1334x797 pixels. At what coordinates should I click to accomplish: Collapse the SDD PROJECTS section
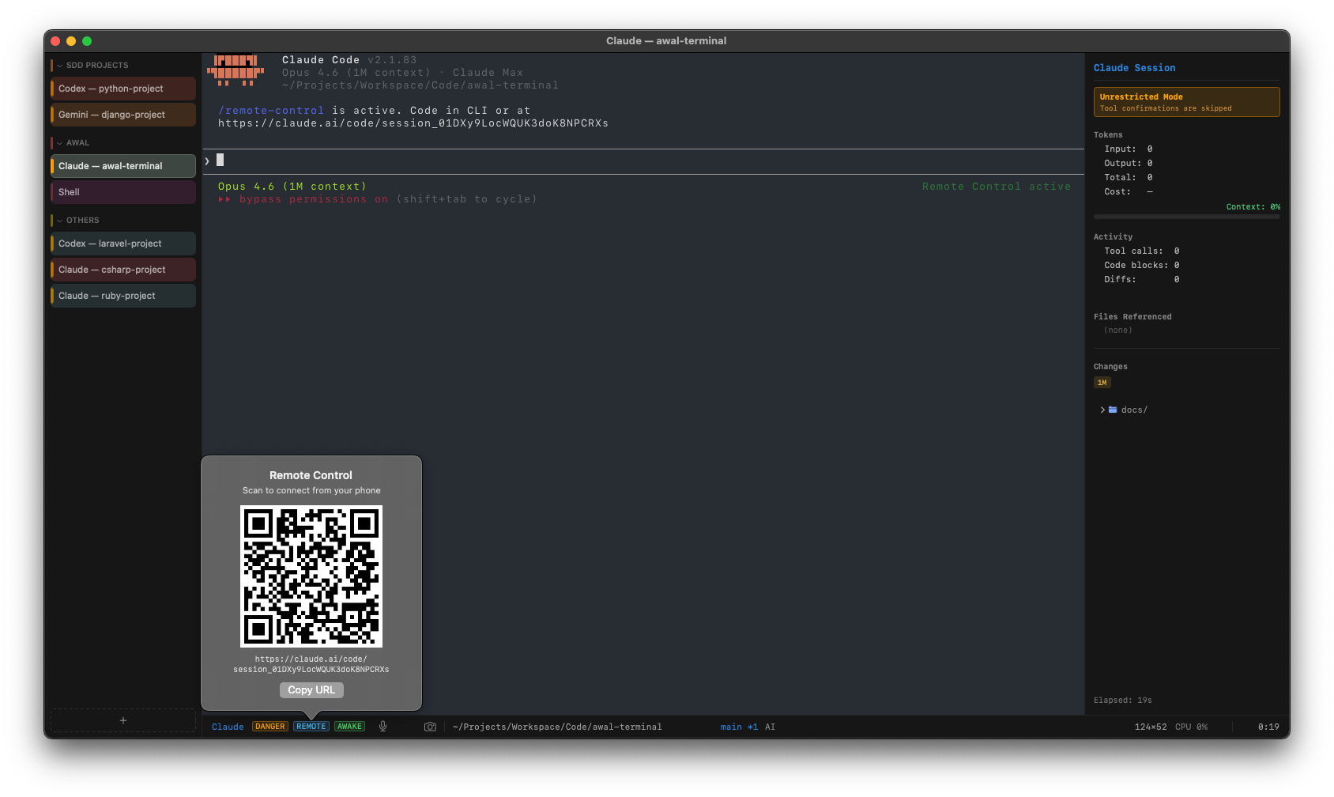(59, 65)
